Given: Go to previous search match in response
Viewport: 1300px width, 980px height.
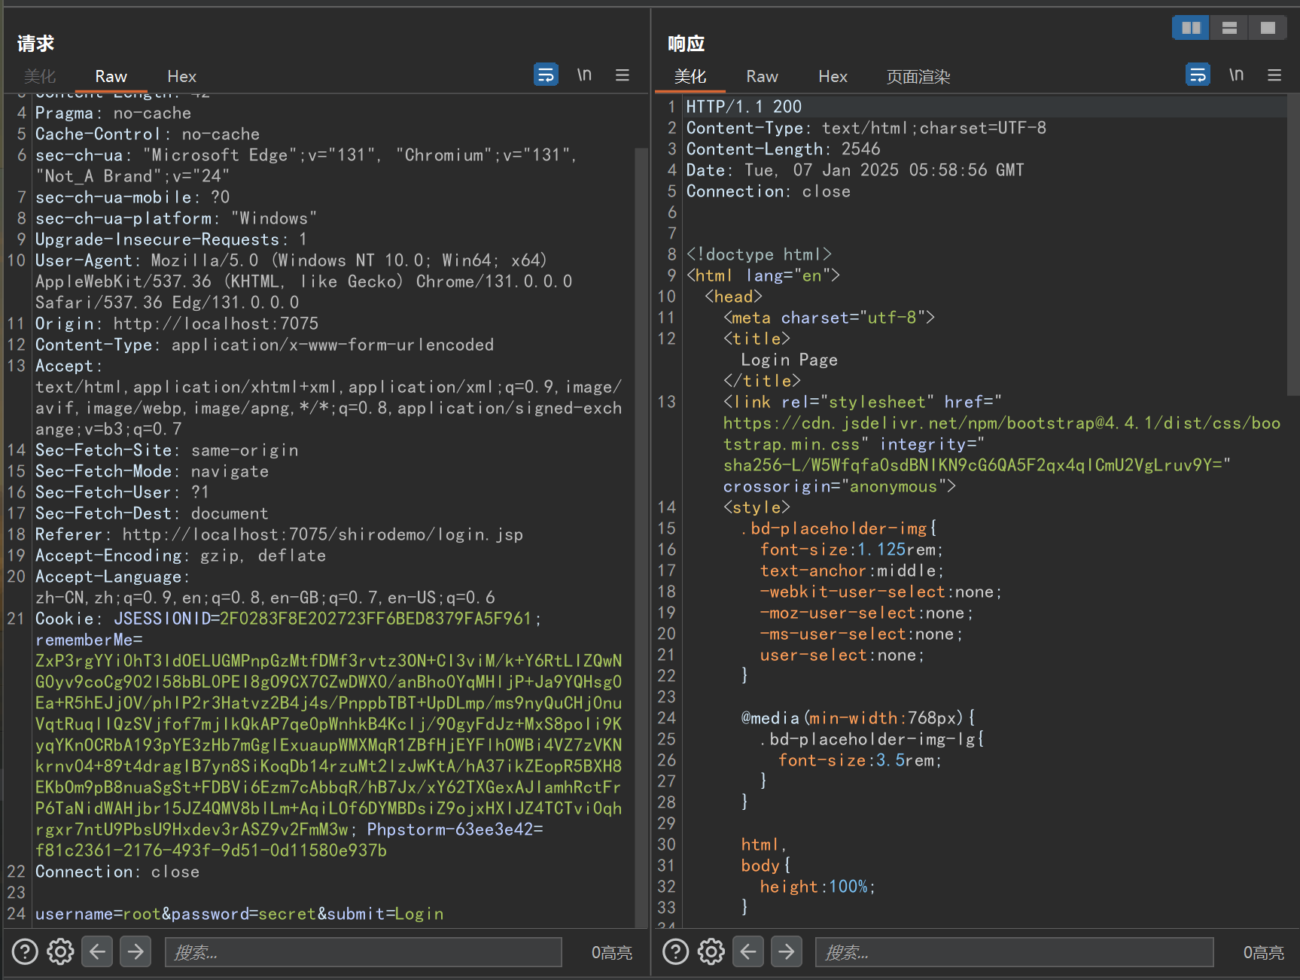Looking at the screenshot, I should click(748, 952).
